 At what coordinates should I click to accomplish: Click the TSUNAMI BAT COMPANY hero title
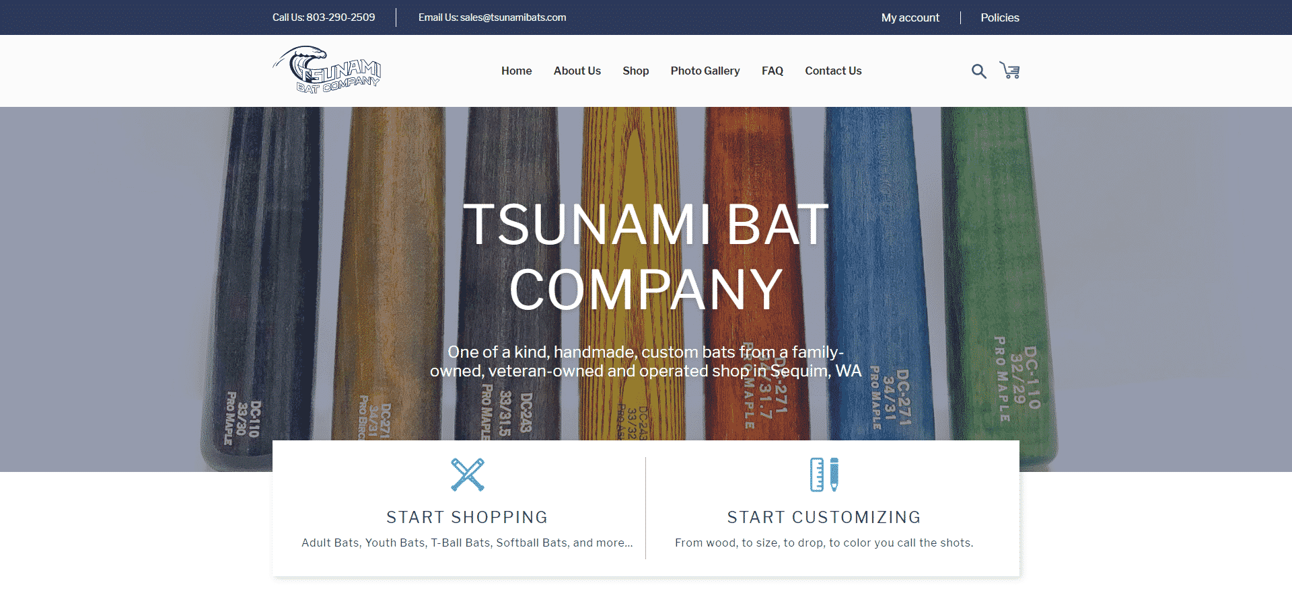(646, 257)
